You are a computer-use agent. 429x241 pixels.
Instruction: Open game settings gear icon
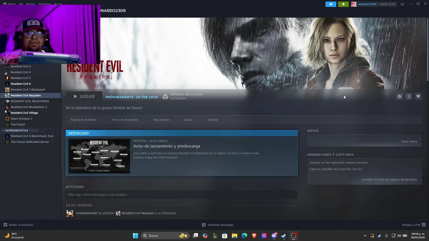point(400,96)
